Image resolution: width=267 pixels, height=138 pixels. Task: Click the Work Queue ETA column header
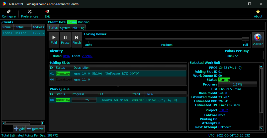click(x=114, y=94)
